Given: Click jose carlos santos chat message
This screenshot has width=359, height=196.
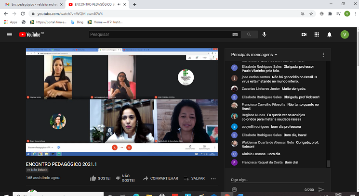Looking at the screenshot, I should [277, 79].
